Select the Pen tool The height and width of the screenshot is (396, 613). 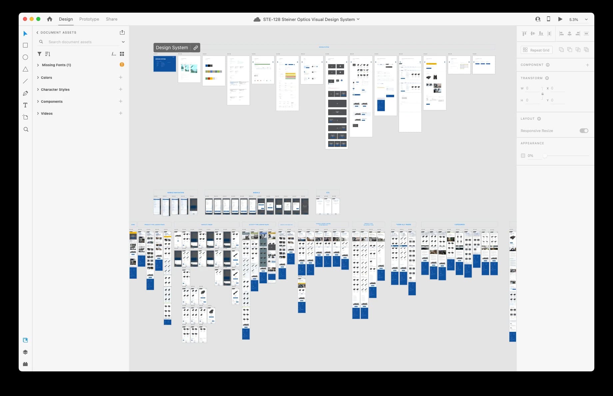pos(25,93)
